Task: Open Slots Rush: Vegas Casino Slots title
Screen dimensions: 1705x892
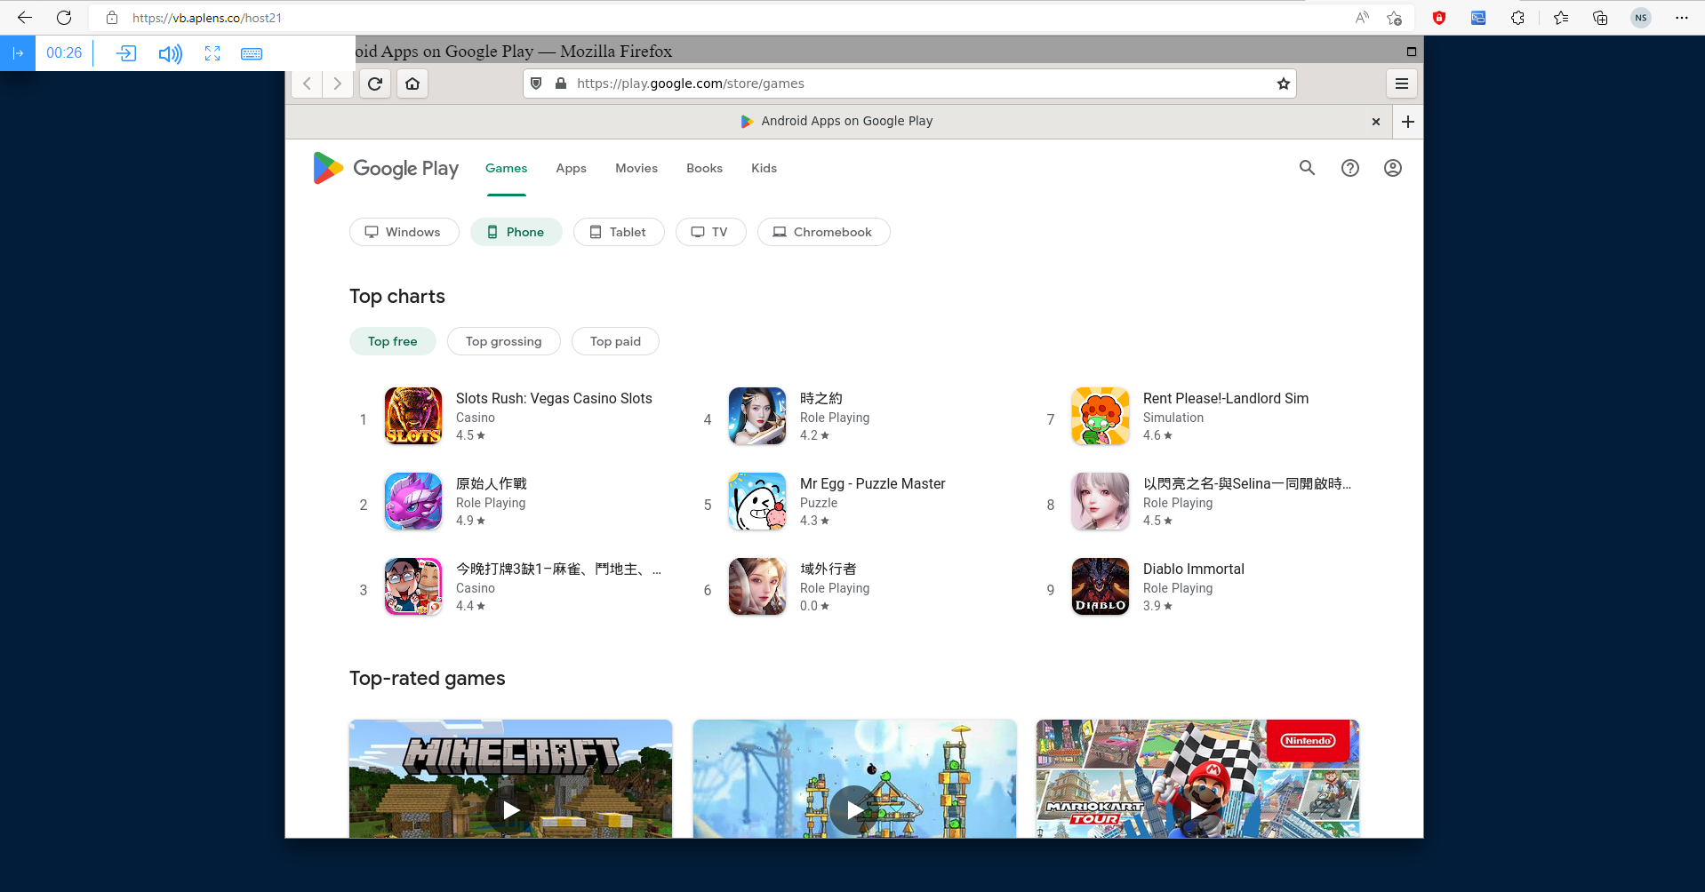Action: (x=554, y=398)
